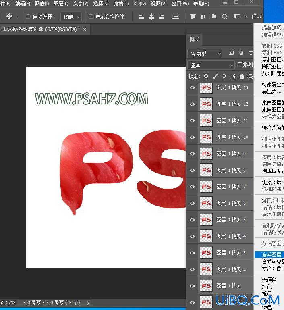Click align left edges icon
The height and width of the screenshot is (310, 284).
[141, 17]
